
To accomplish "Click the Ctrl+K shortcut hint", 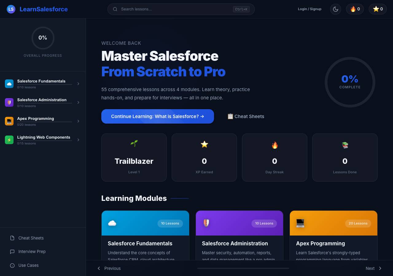I will tap(241, 9).
